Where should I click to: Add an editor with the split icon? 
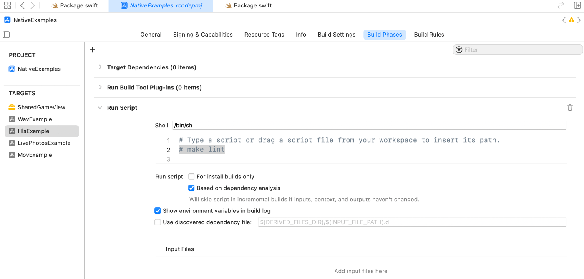point(577,5)
